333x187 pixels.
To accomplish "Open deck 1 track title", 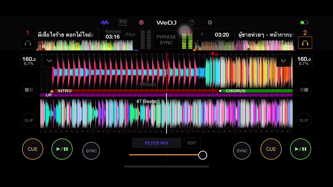I will point(66,35).
